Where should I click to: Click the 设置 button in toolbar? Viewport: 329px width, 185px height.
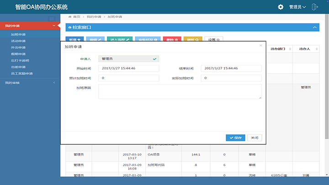coord(213,40)
